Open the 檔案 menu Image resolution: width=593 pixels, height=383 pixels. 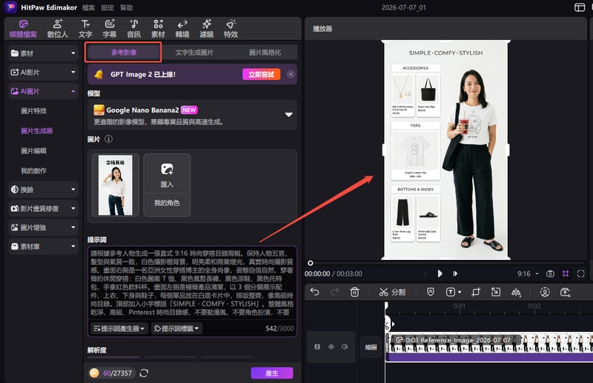point(88,7)
